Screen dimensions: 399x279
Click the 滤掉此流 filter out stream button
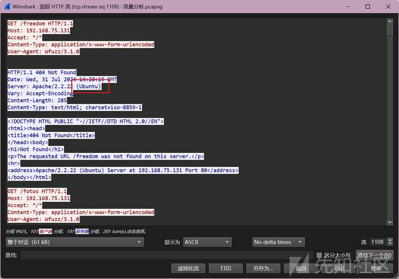pyautogui.click(x=188, y=268)
